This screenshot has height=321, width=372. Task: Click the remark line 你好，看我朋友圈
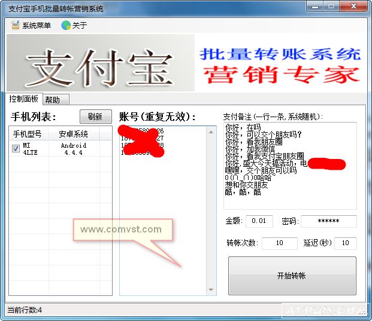(253, 142)
